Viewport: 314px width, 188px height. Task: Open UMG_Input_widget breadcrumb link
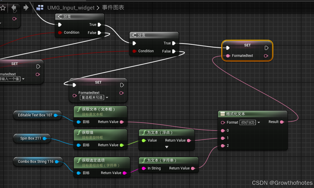(71, 8)
